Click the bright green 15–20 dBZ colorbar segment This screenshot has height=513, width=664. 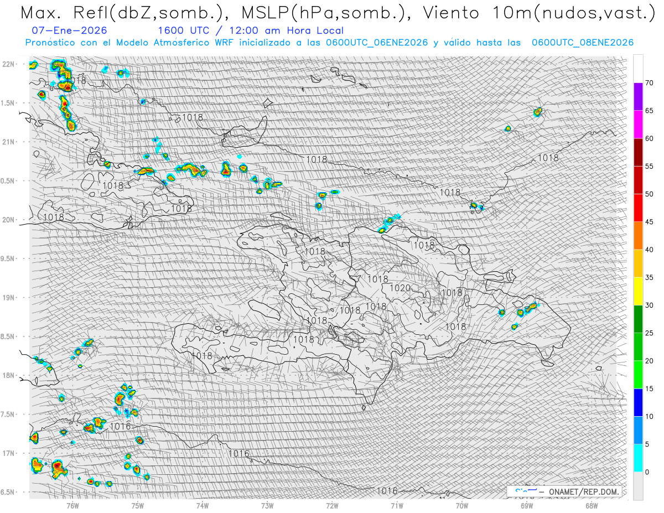(638, 375)
